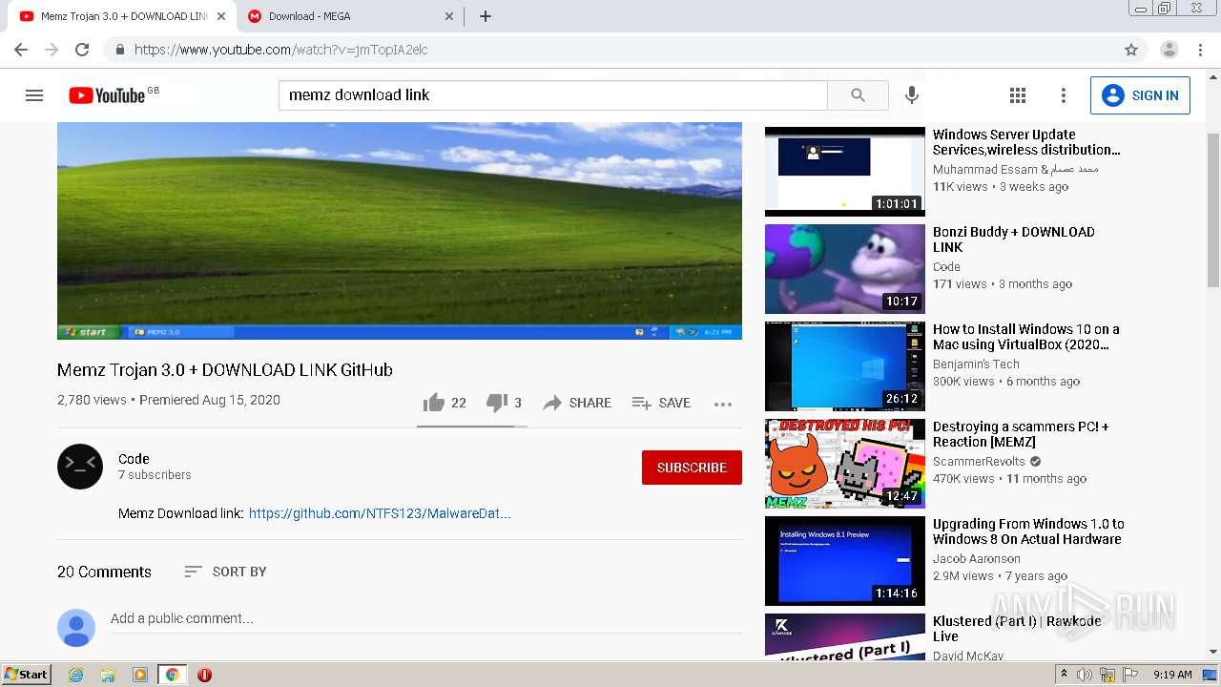Open Chrome profile avatar button
Screen dimensions: 1221x687
tap(1169, 50)
